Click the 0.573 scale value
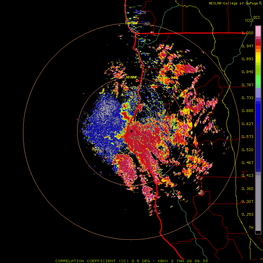The width and height of the screenshot is (263, 263). pos(248,137)
